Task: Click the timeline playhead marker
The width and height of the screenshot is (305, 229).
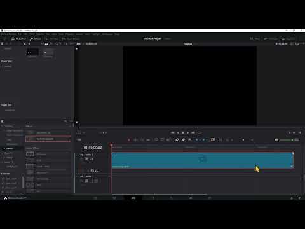Action: pyautogui.click(x=111, y=145)
